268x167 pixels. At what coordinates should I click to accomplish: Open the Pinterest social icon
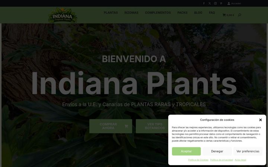221,3
